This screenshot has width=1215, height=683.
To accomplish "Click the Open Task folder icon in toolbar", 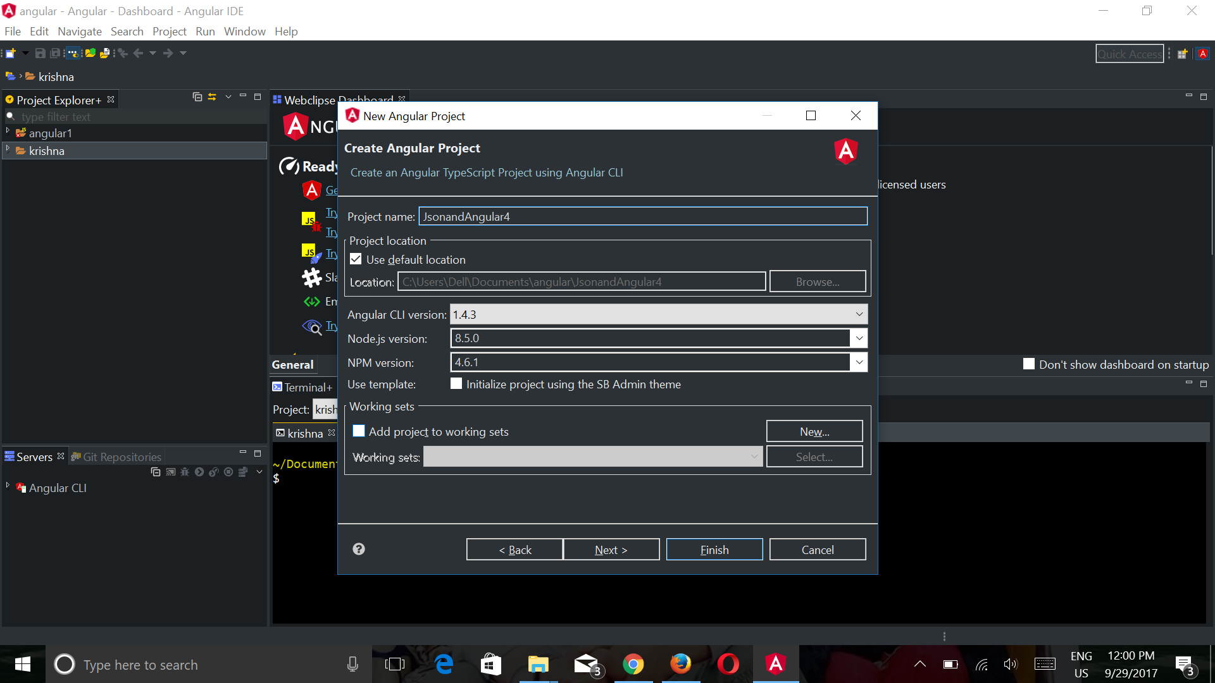I will pyautogui.click(x=90, y=53).
